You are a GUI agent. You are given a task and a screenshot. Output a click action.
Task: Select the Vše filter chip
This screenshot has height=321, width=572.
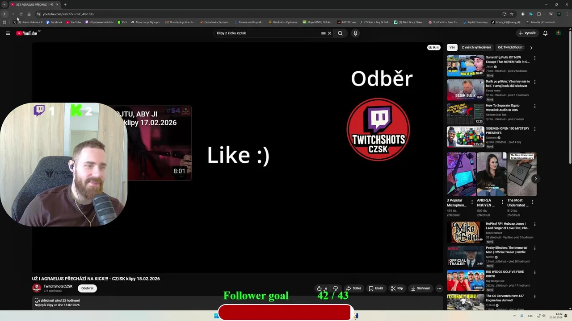[452, 47]
